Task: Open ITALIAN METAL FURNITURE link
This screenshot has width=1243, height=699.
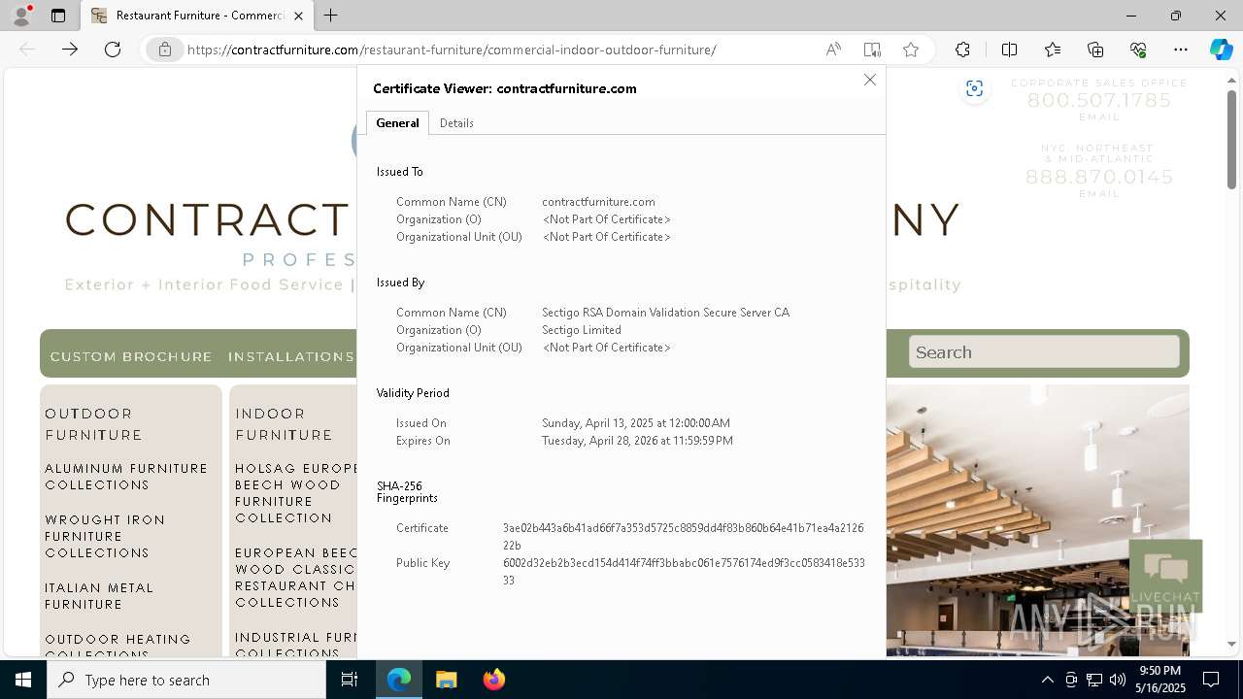Action: (99, 596)
